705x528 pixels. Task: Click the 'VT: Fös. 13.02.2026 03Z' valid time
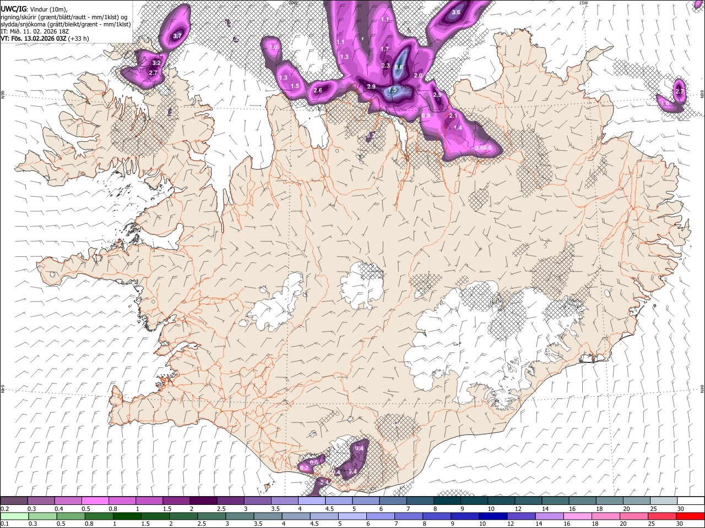coord(34,39)
